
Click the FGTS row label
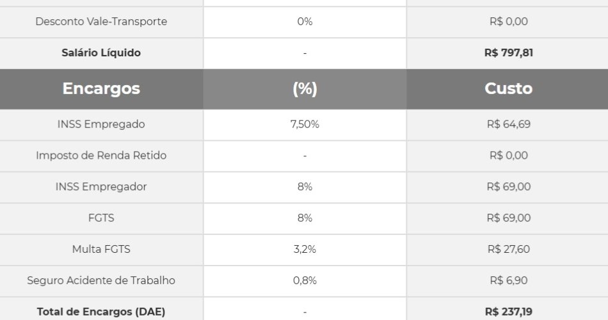101,218
